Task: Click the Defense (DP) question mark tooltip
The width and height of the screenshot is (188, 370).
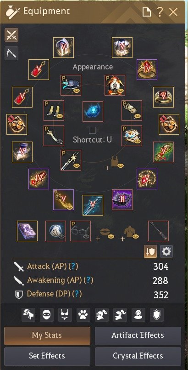Action: 78,294
